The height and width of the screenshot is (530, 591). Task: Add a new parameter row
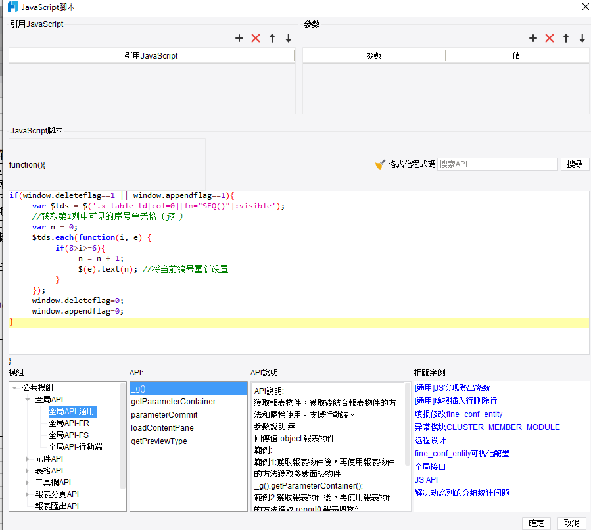coord(533,38)
